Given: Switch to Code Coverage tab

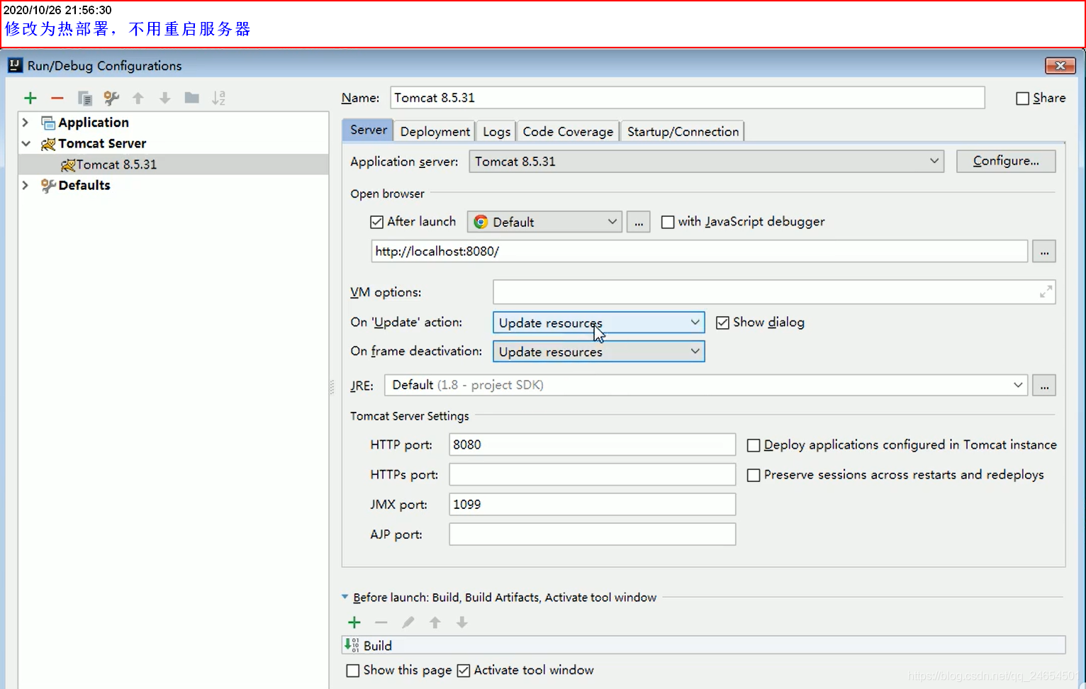Looking at the screenshot, I should tap(568, 131).
